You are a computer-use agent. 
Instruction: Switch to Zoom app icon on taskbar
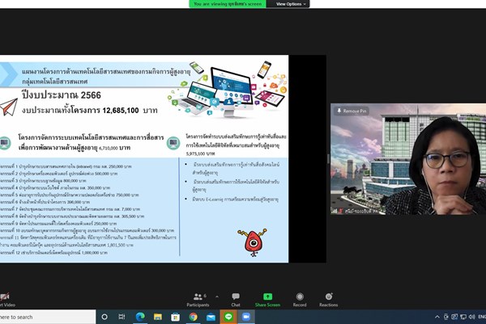tap(246, 317)
